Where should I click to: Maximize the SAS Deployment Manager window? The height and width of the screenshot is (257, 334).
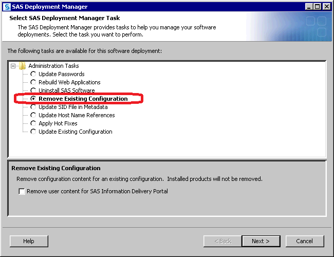tap(317, 7)
